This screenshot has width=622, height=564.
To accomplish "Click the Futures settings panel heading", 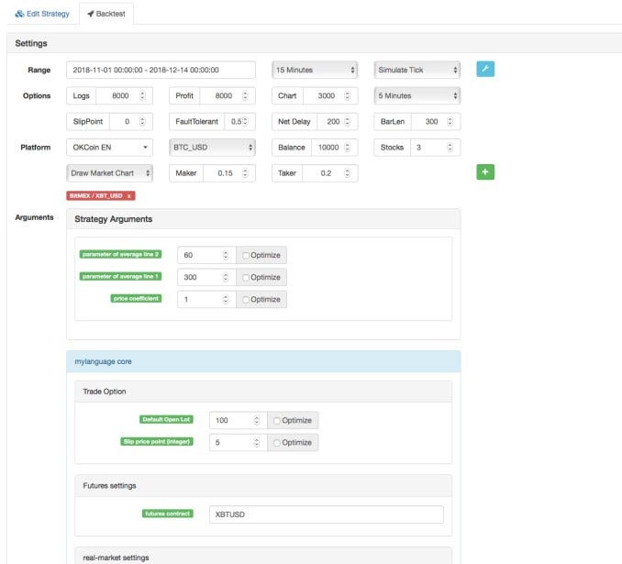I will [x=109, y=486].
